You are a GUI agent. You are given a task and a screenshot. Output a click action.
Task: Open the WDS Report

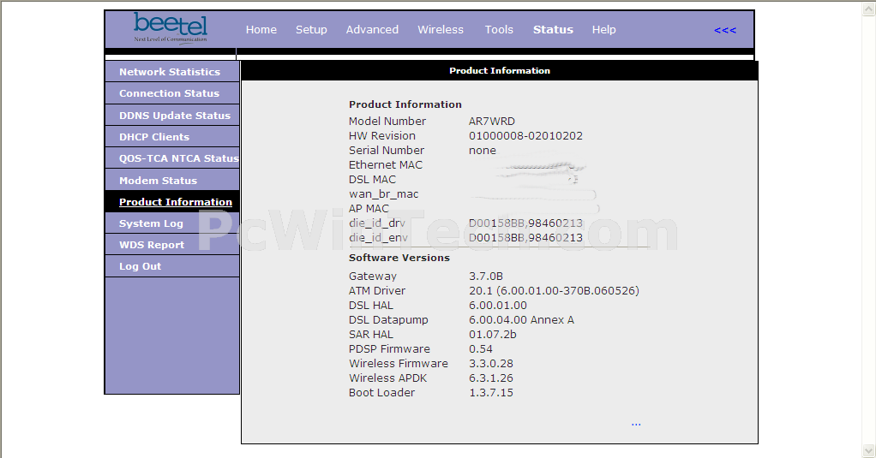172,245
